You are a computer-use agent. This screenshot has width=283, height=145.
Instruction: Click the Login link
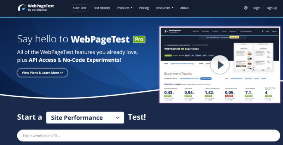coord(256,8)
